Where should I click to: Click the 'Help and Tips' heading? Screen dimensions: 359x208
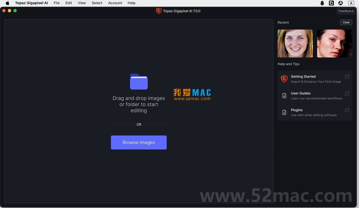[288, 64]
